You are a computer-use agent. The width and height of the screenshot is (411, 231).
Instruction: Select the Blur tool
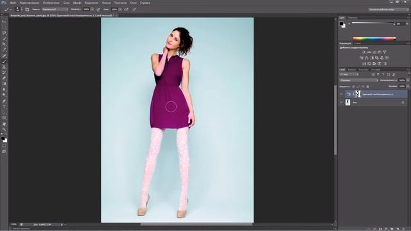[4, 90]
